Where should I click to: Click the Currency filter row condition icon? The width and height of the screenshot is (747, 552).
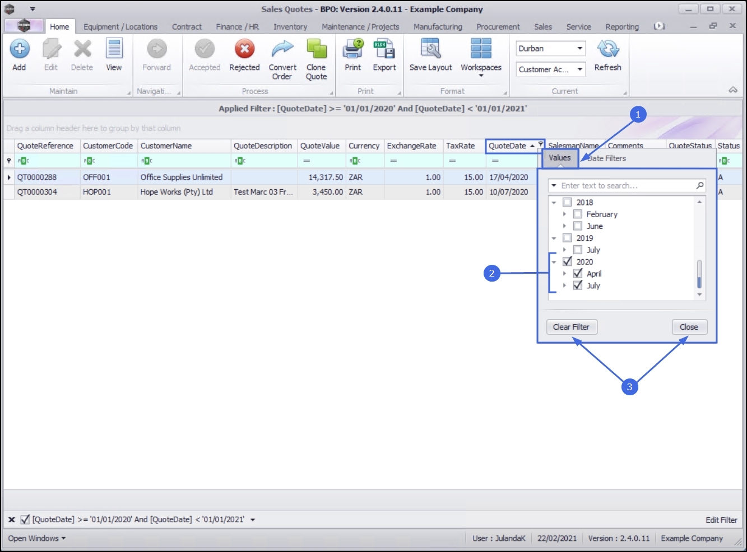point(355,161)
